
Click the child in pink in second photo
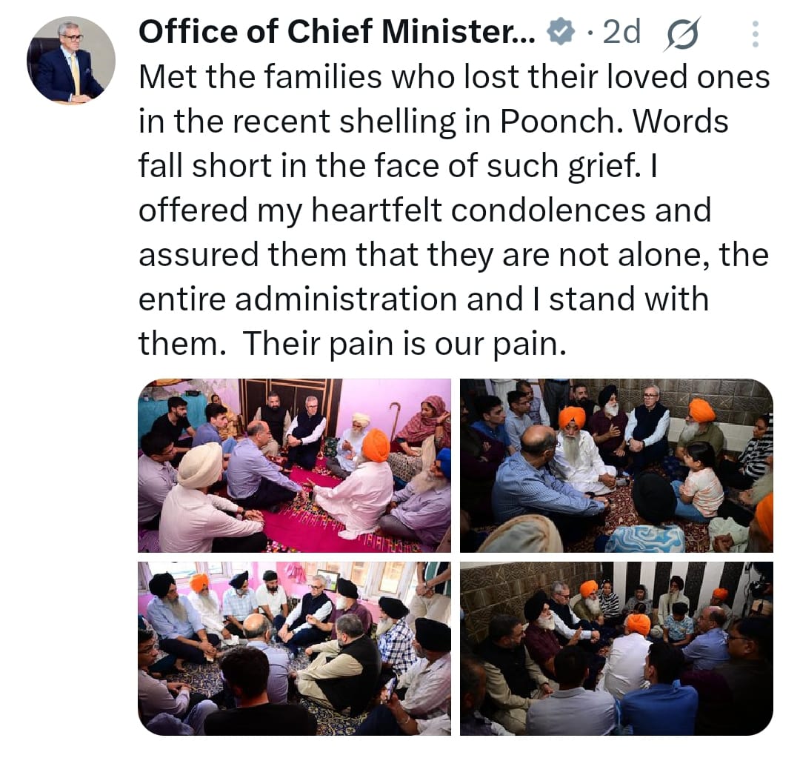coord(701,482)
